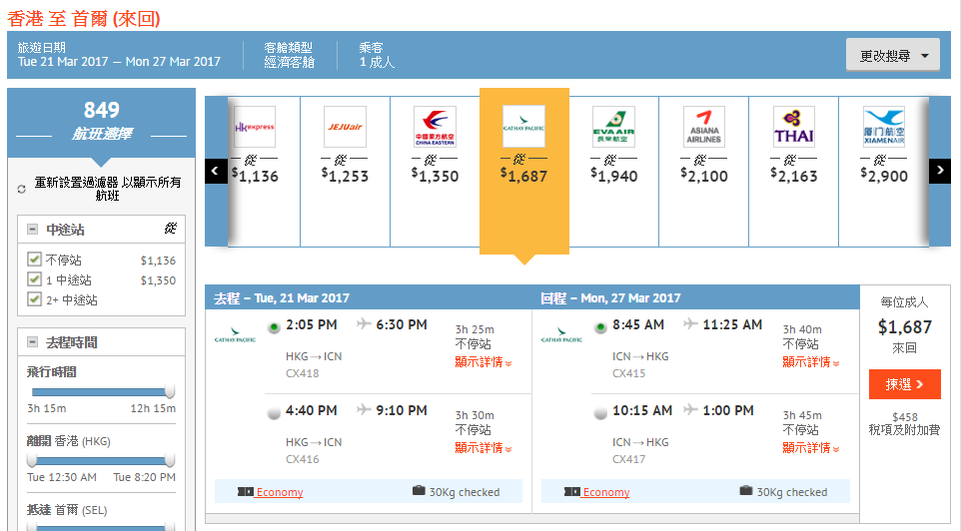Click the outbound 30Kg baggage icon
961x531 pixels.
pyautogui.click(x=419, y=491)
